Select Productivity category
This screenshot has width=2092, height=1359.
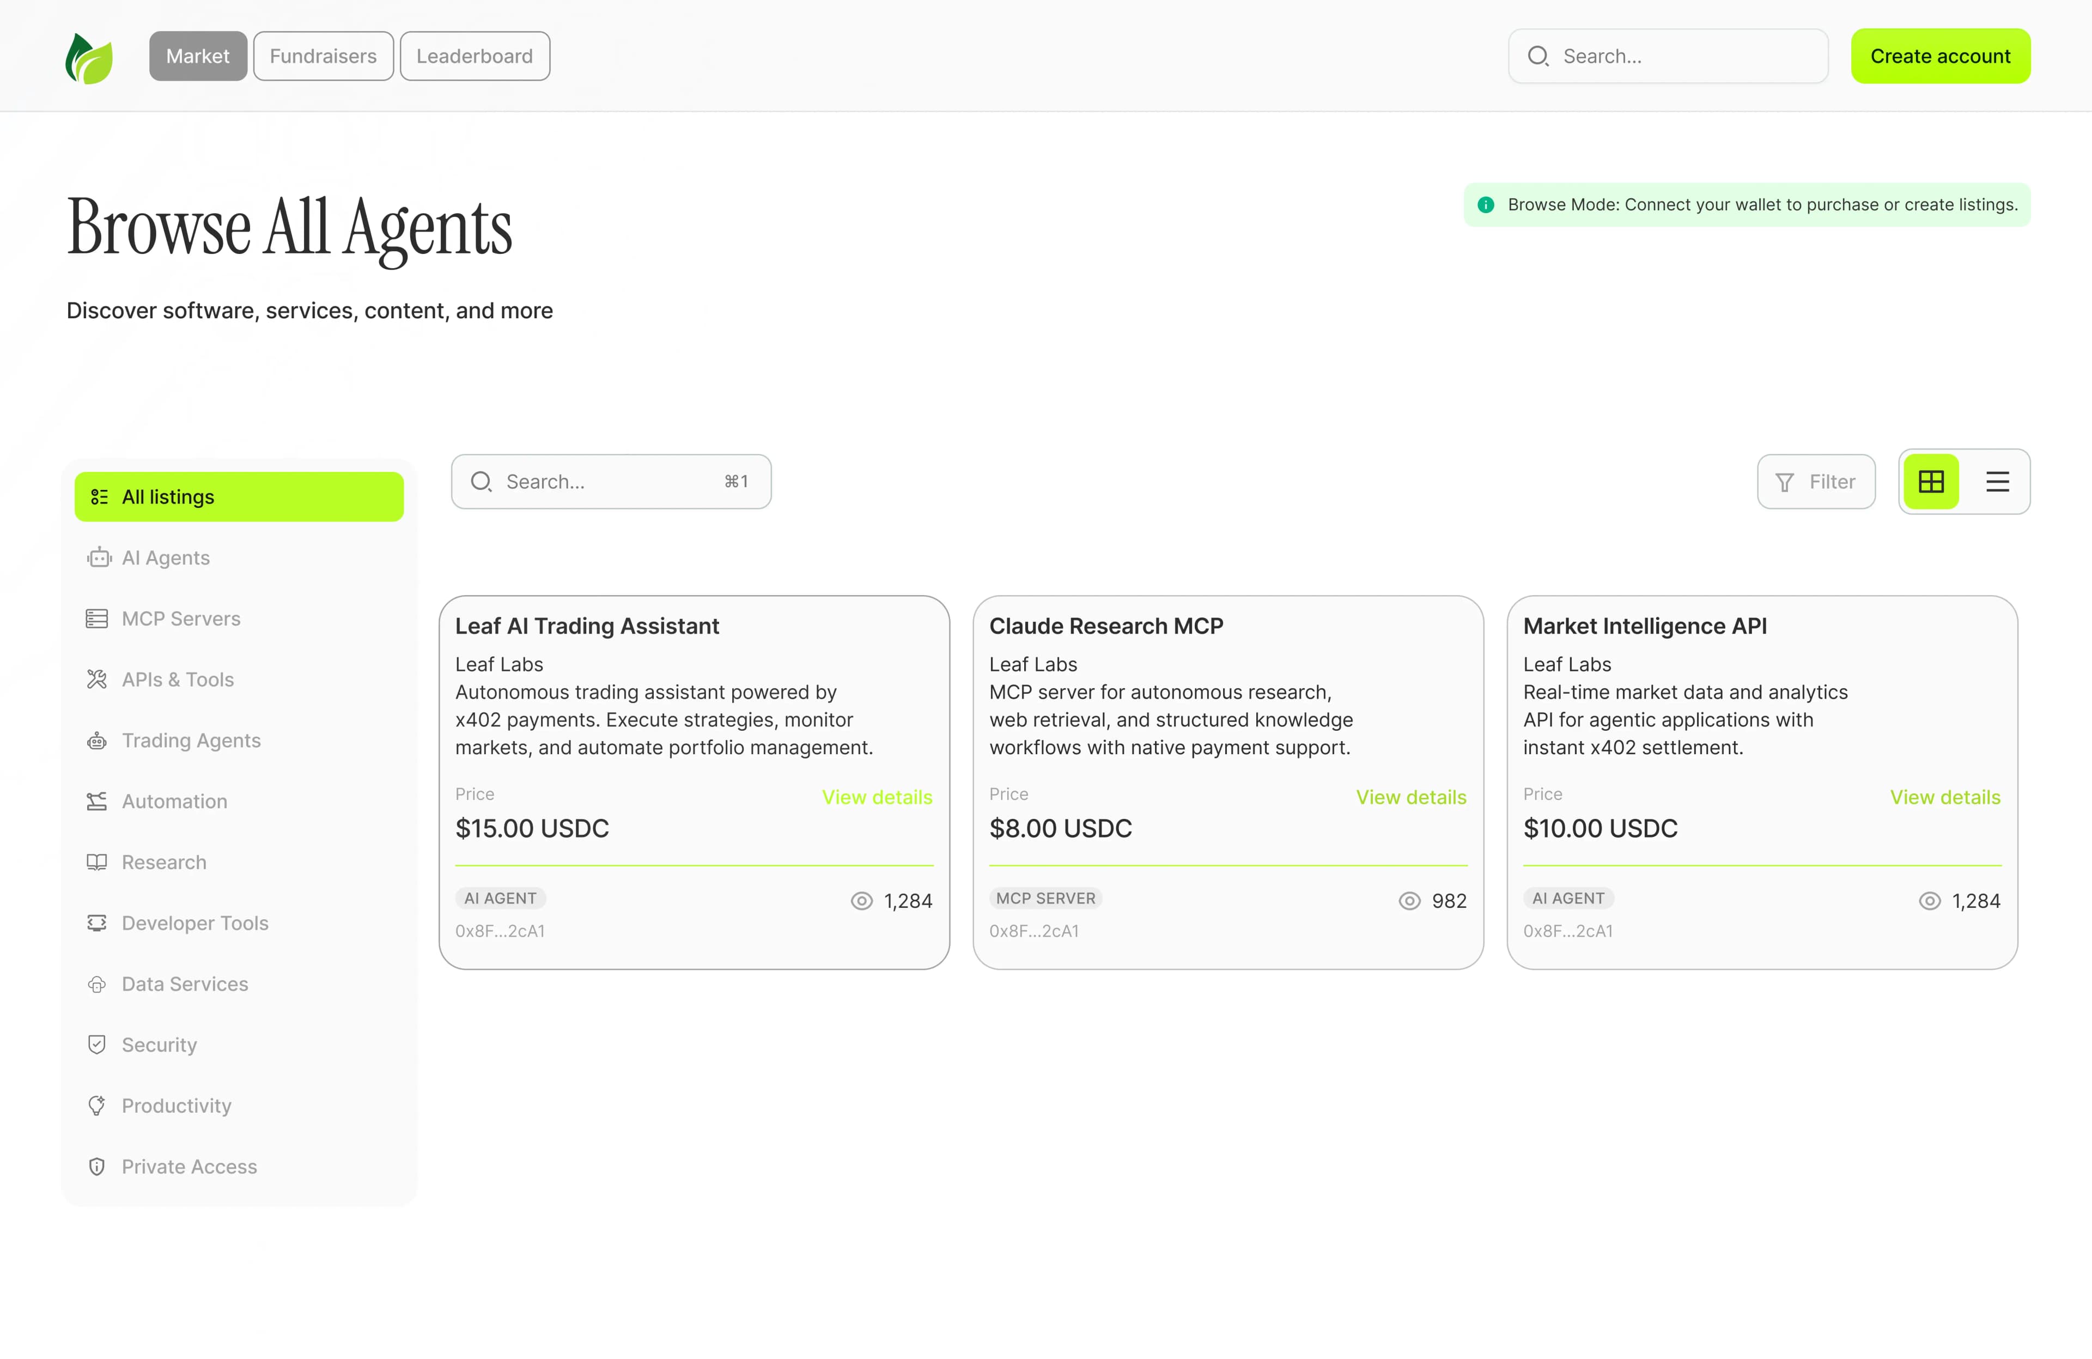tap(239, 1105)
